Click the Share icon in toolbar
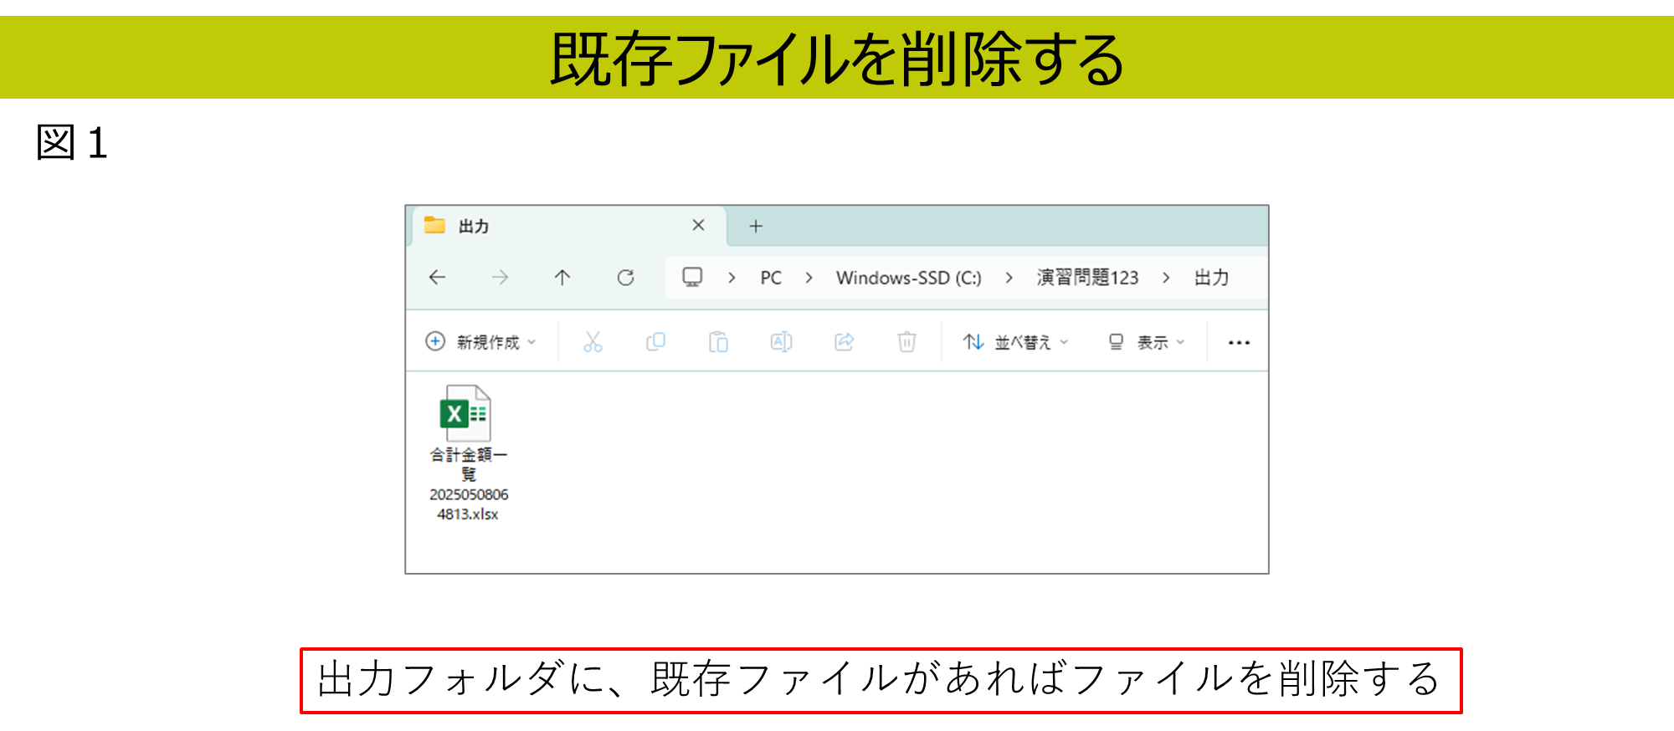 coord(844,342)
